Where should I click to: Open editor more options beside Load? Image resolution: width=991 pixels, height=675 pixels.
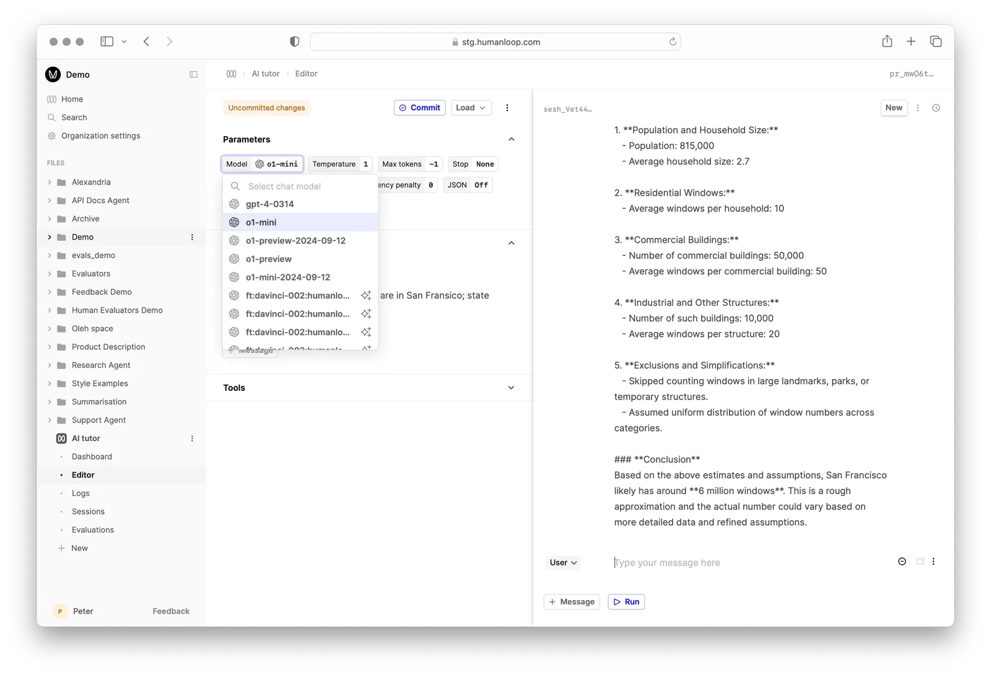(507, 108)
